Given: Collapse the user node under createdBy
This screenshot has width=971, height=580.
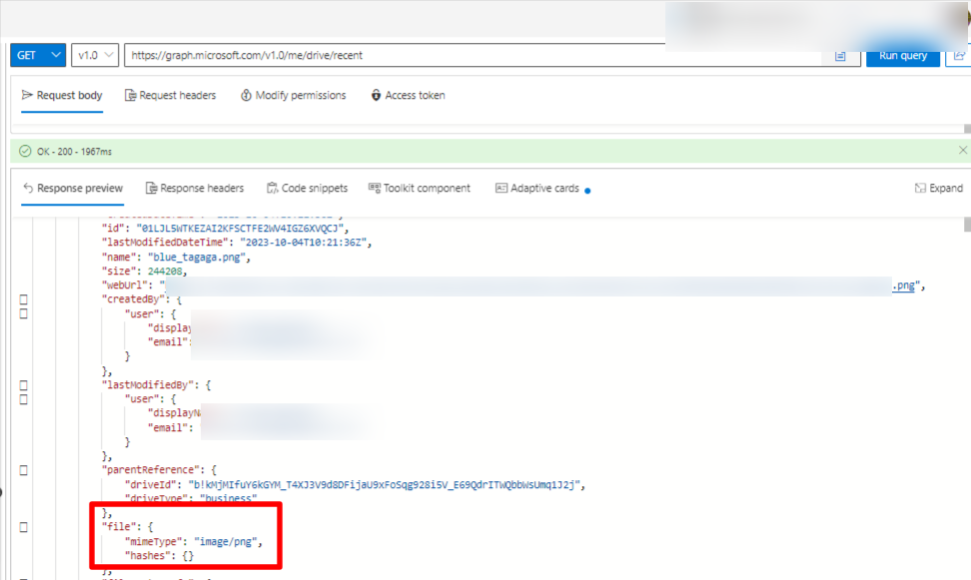Looking at the screenshot, I should 24,313.
